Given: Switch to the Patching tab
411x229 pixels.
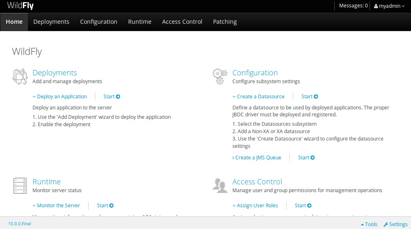Looking at the screenshot, I should click(225, 22).
